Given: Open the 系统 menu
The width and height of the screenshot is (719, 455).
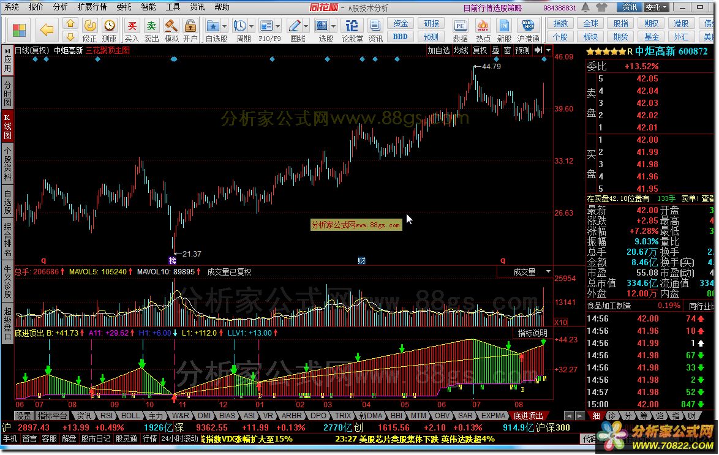Looking at the screenshot, I should pos(12,7).
